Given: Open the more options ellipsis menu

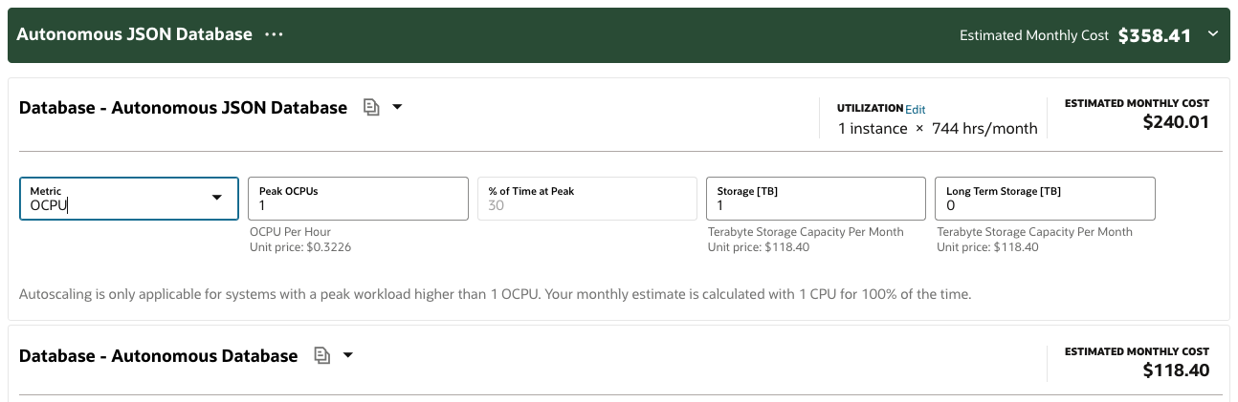Looking at the screenshot, I should click(275, 34).
